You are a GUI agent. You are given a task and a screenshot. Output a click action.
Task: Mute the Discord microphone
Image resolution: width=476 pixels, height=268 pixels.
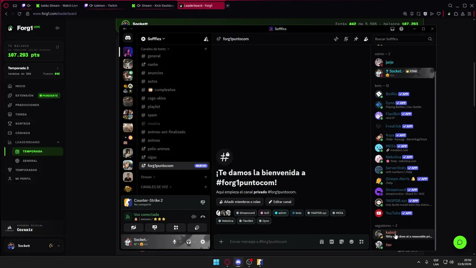pyautogui.click(x=174, y=242)
